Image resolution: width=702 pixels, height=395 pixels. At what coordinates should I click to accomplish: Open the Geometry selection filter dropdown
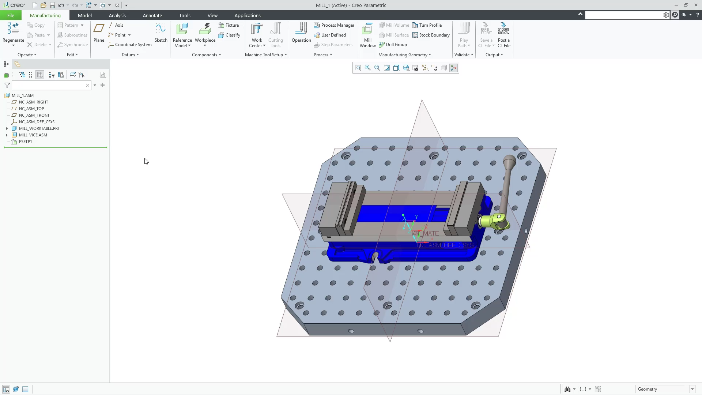tap(692, 389)
